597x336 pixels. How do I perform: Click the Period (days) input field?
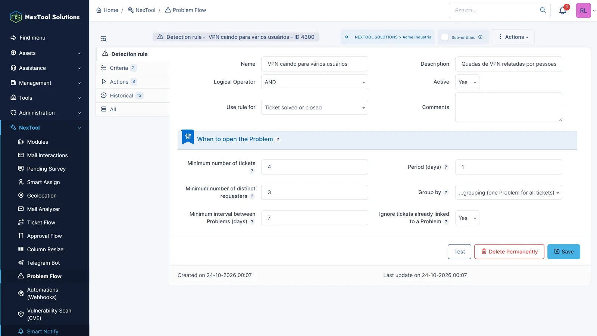(x=509, y=167)
